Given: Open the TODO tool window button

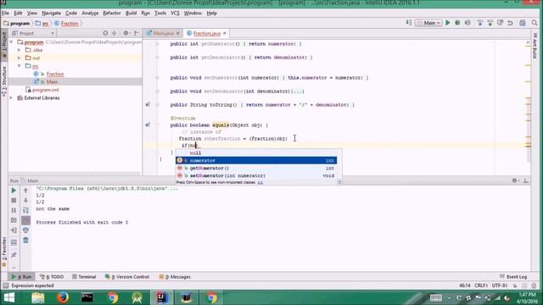Looking at the screenshot, I should click(52, 277).
